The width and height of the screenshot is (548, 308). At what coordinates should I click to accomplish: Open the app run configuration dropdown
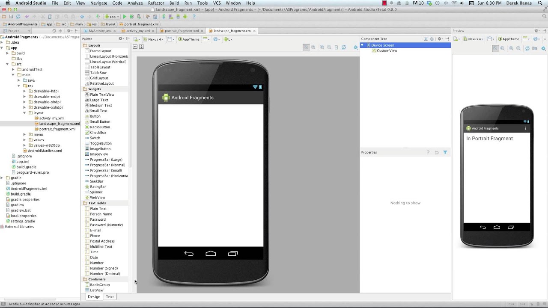coord(112,17)
